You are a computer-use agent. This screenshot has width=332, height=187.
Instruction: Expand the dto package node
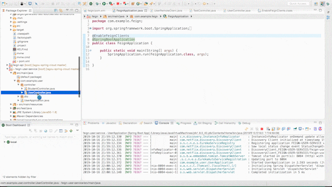pos(19,97)
